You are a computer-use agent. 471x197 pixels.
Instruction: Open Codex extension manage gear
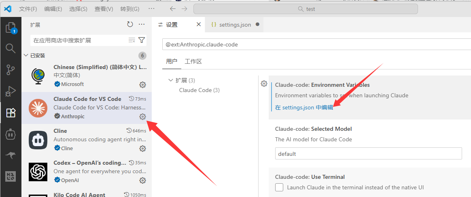tap(143, 180)
